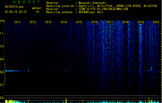Click the Receiver label

click(52, 9)
